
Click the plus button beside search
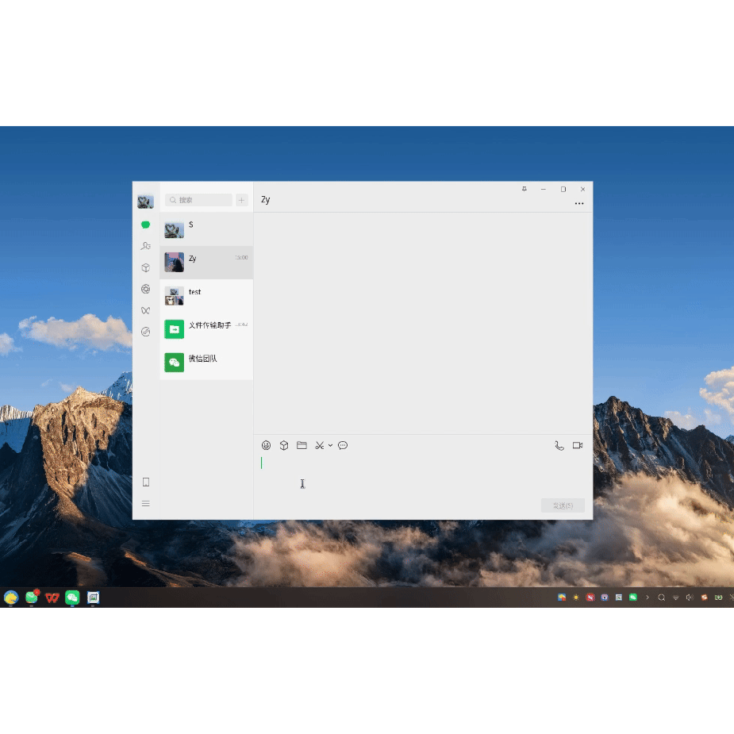(242, 200)
